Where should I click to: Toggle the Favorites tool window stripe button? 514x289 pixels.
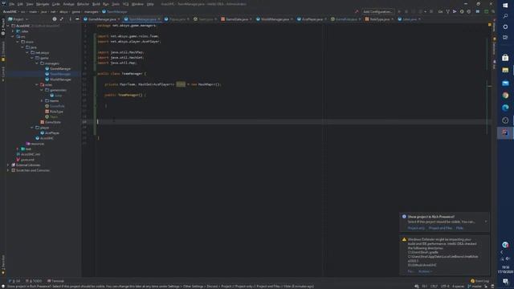tap(3, 264)
